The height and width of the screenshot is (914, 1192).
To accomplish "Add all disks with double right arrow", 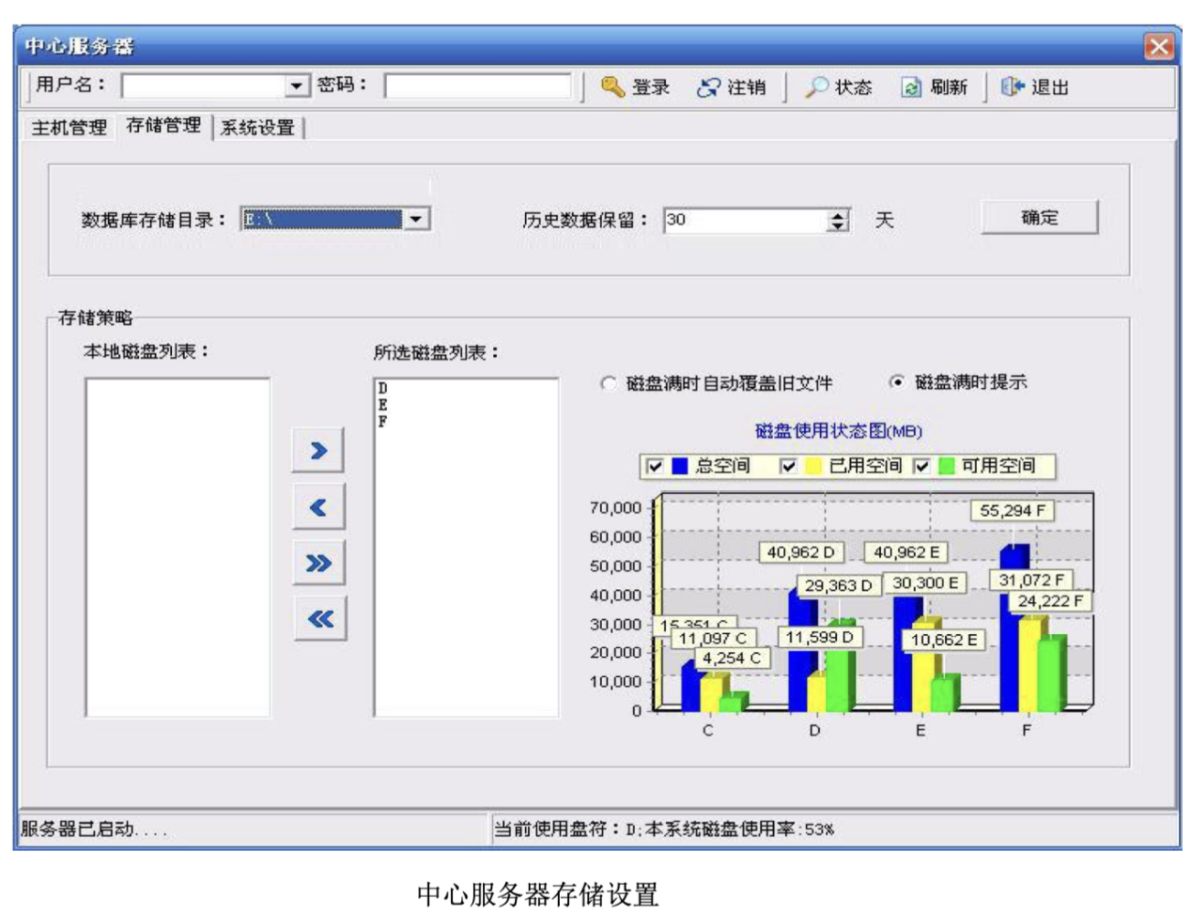I will point(318,564).
